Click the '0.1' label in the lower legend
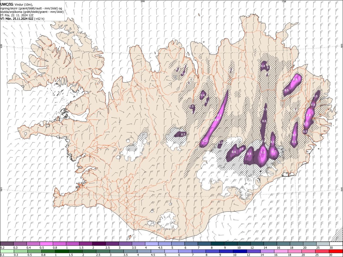The image size is (343, 257). pos(2,255)
